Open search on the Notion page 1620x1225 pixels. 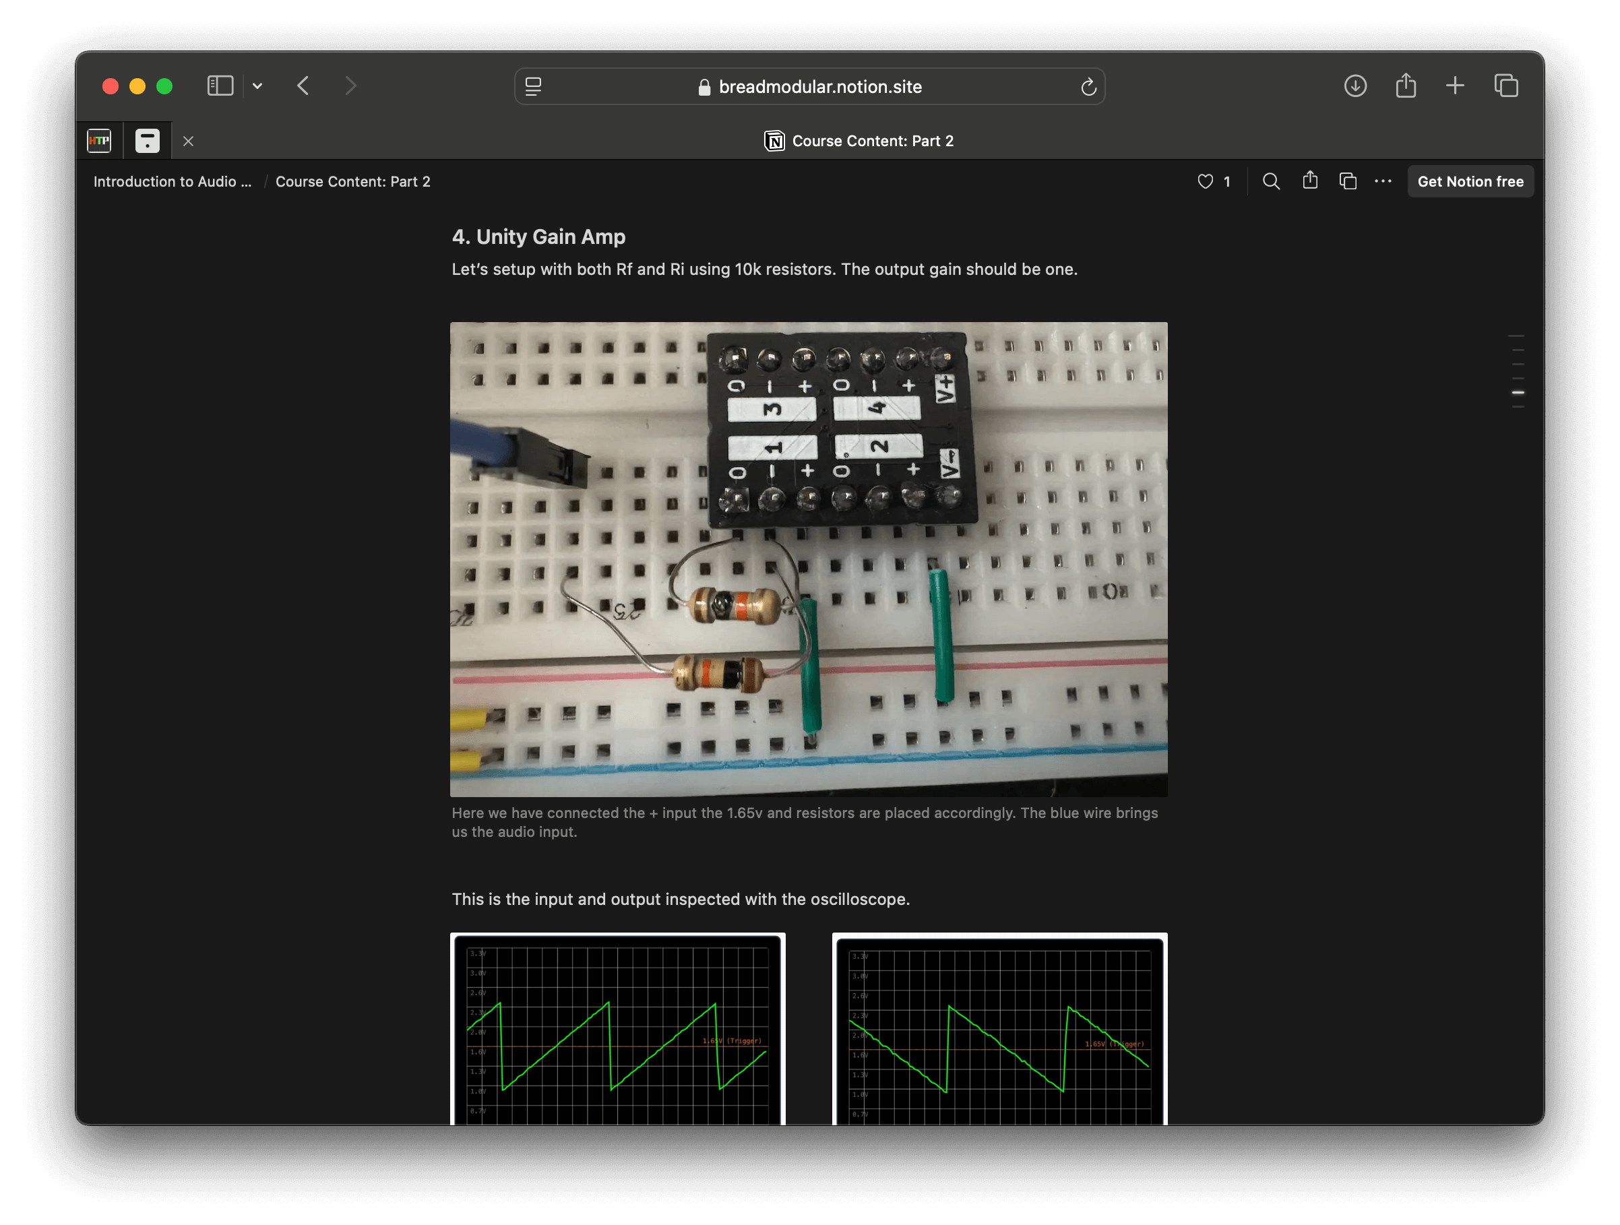point(1271,181)
